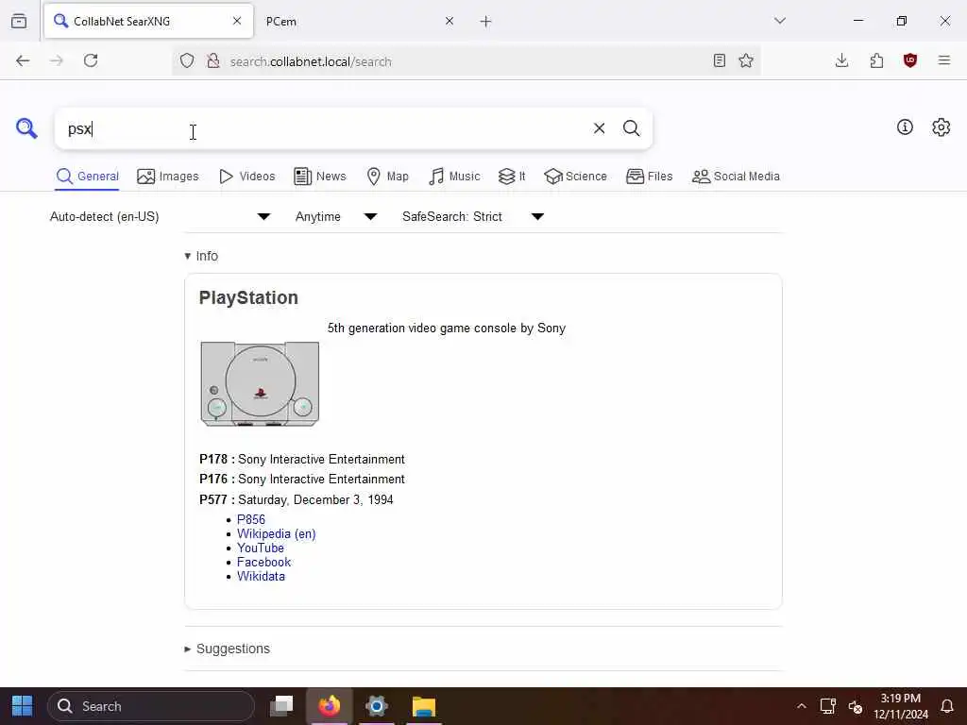Image resolution: width=967 pixels, height=725 pixels.
Task: Open the Windows Start menu
Action: tap(23, 706)
